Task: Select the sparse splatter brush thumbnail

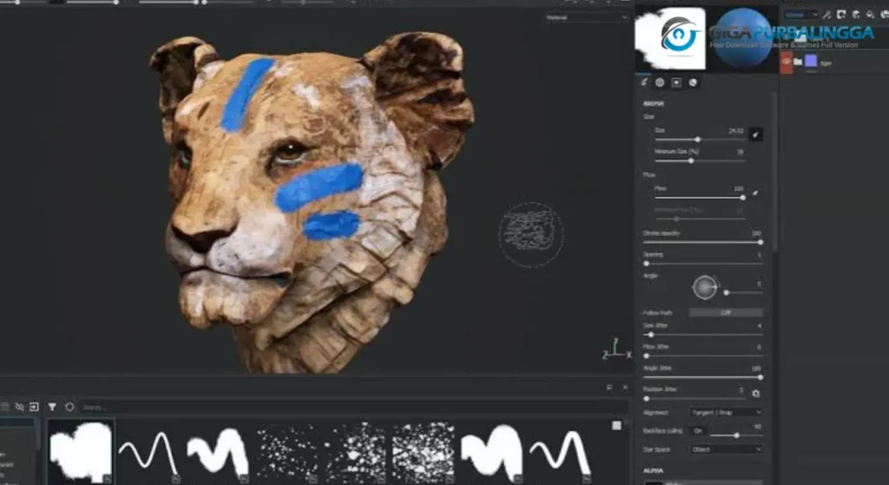Action: (x=286, y=451)
